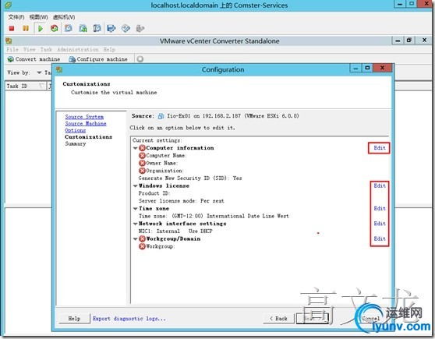Viewport: 435px width, 339px height.
Task: Click the round gray icon after Configure machine
Action: pyautogui.click(x=140, y=58)
